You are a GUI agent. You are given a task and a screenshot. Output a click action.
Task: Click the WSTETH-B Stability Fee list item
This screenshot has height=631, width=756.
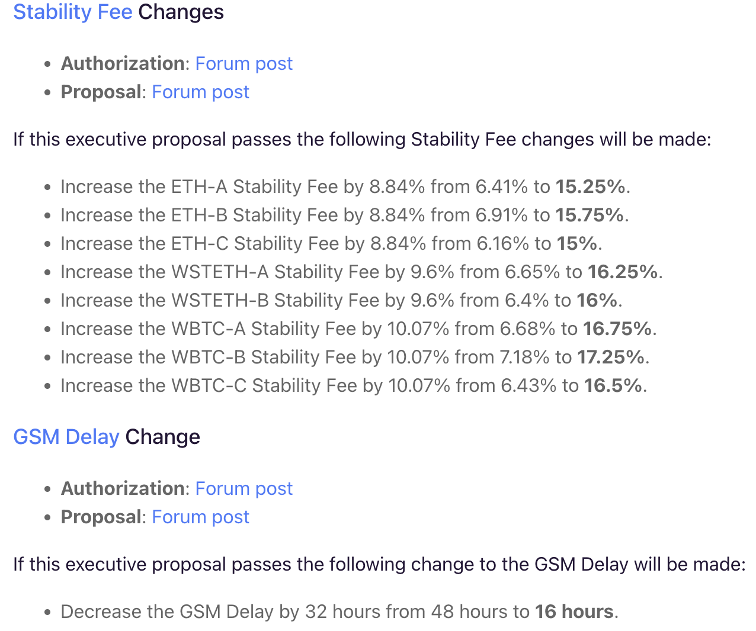pyautogui.click(x=342, y=300)
